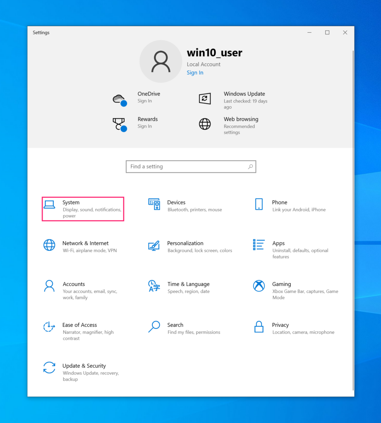
Task: Open the Search category title
Action: coord(175,325)
